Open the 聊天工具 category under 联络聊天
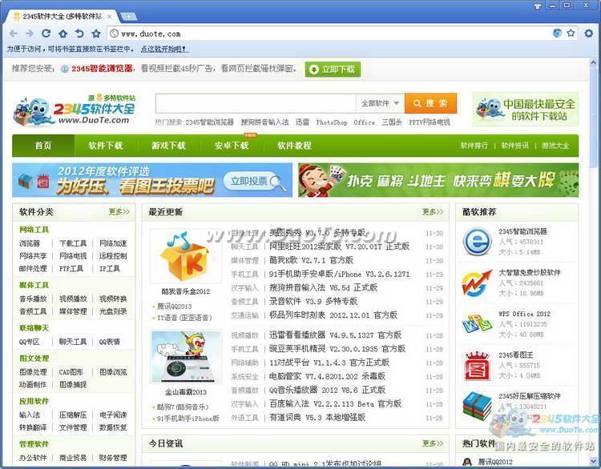The width and height of the screenshot is (601, 469). [73, 342]
